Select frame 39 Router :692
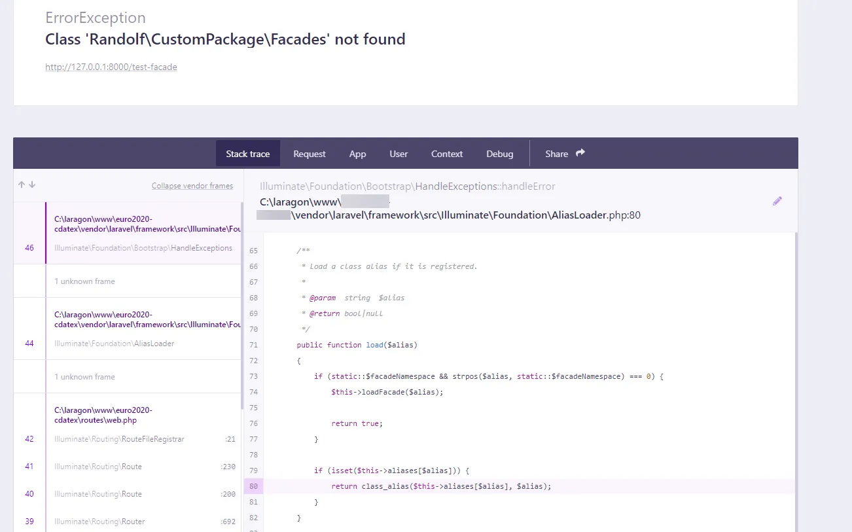Screen dimensions: 852x532 tap(128, 522)
